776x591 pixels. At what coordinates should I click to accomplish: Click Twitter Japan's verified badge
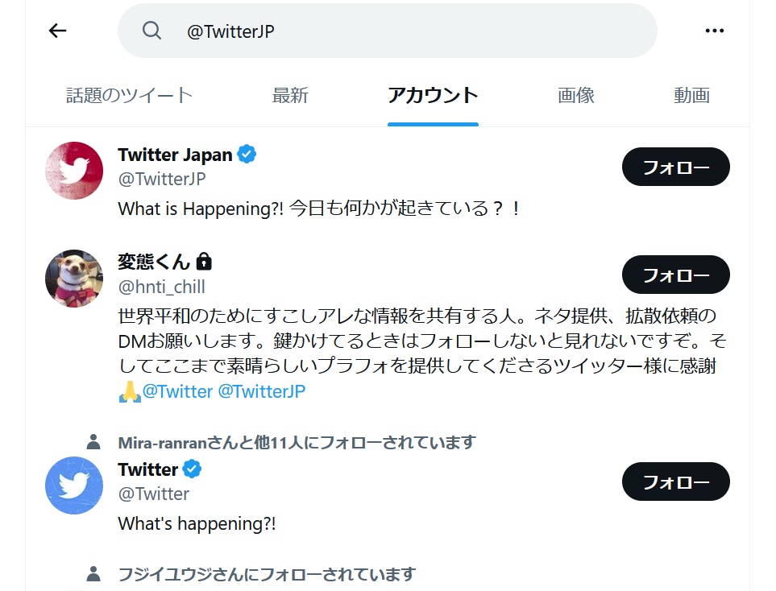coord(247,155)
